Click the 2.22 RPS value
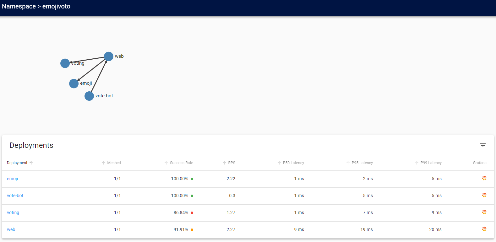The width and height of the screenshot is (496, 242). (x=231, y=179)
